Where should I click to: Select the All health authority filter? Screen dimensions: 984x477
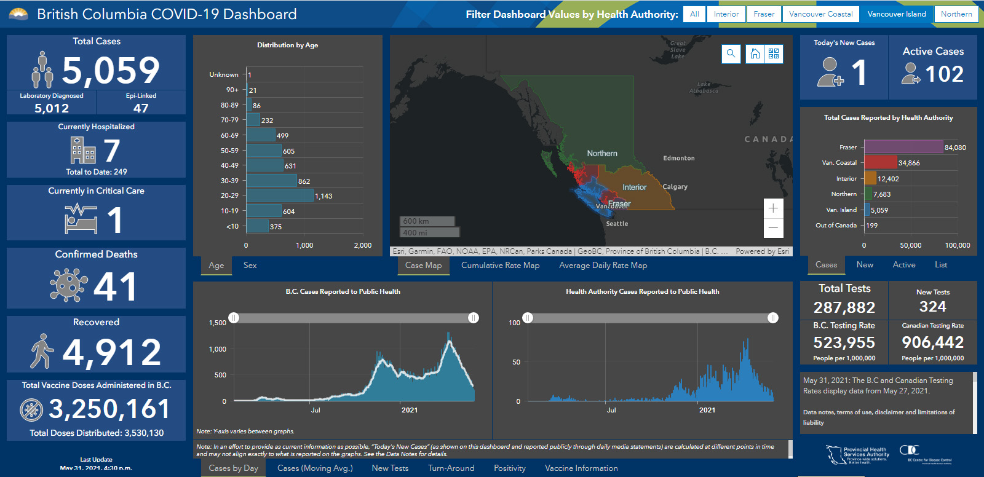point(694,14)
